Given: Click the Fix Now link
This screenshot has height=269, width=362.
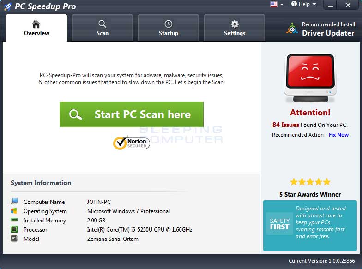Looking at the screenshot, I should [338, 135].
